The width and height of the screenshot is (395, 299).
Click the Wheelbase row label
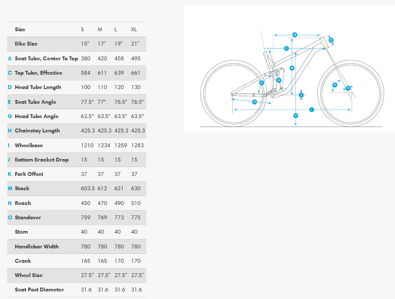point(29,145)
